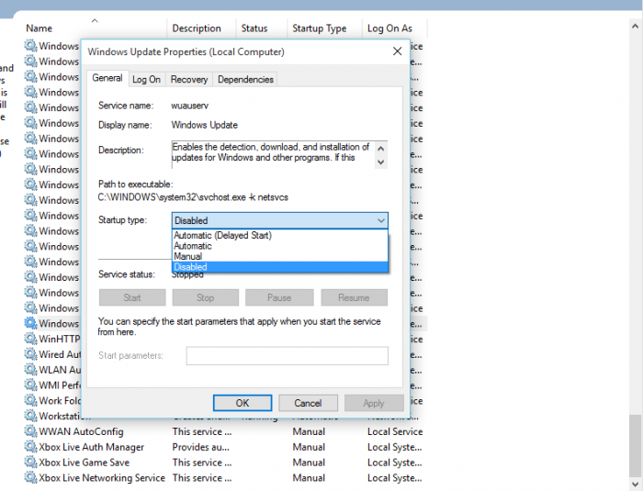Select WWAN AutoConfig service gear icon

(x=30, y=431)
